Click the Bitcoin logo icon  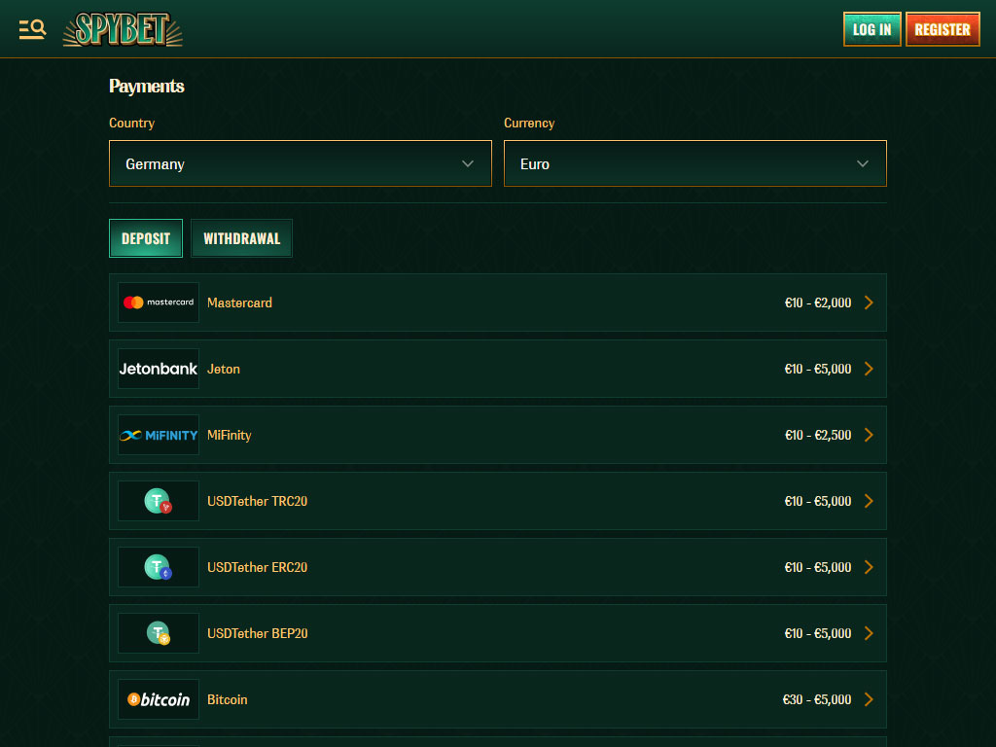click(x=159, y=699)
